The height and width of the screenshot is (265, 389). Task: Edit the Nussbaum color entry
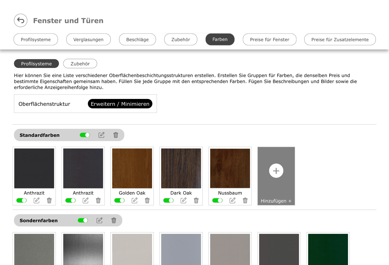233,201
